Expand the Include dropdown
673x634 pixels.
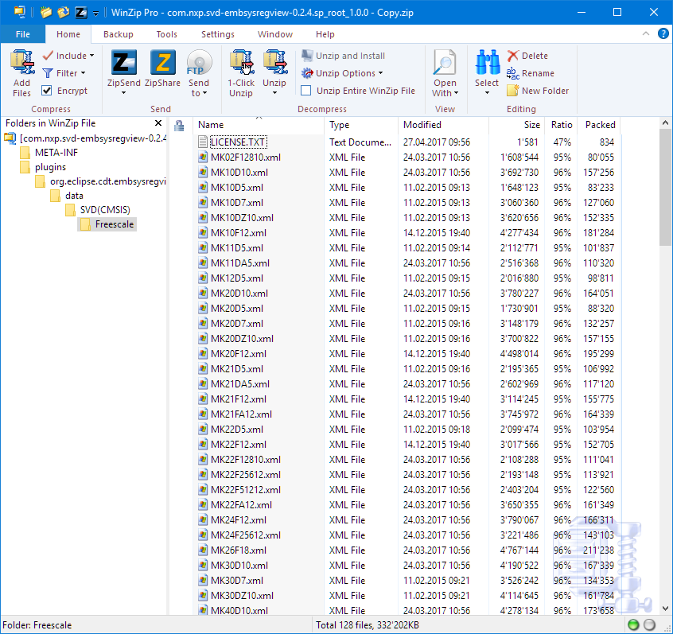click(68, 56)
